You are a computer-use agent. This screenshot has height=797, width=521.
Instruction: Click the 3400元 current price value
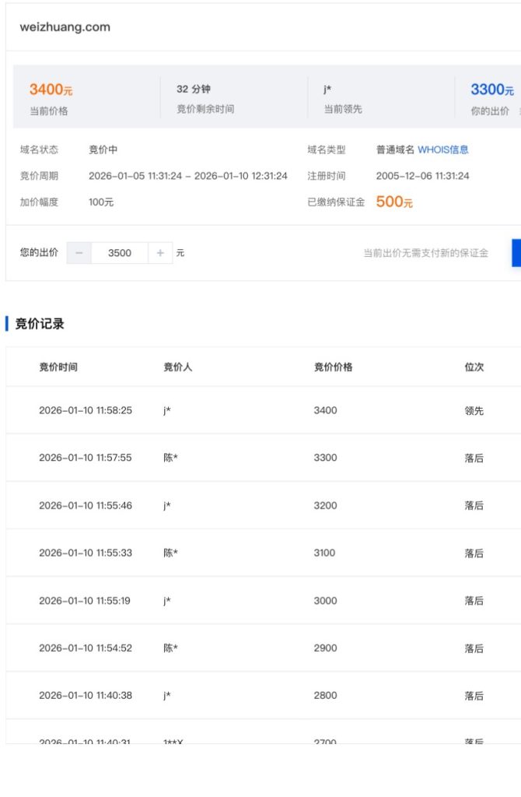[51, 90]
